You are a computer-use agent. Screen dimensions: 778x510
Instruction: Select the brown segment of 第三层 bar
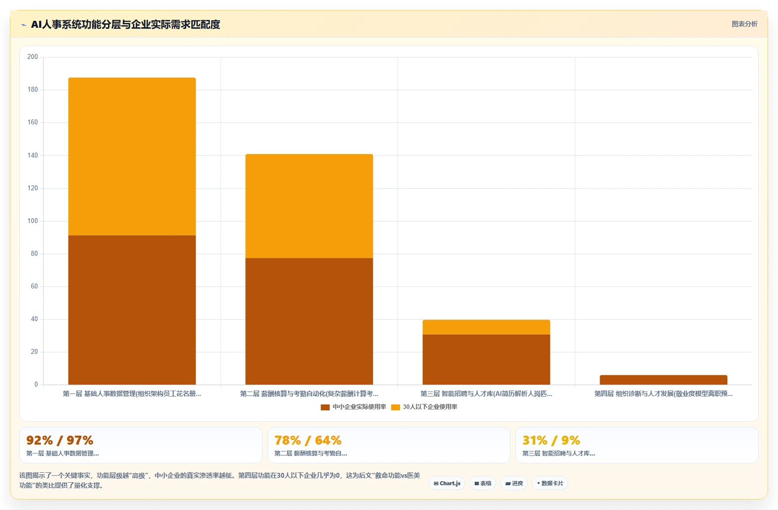pyautogui.click(x=486, y=359)
